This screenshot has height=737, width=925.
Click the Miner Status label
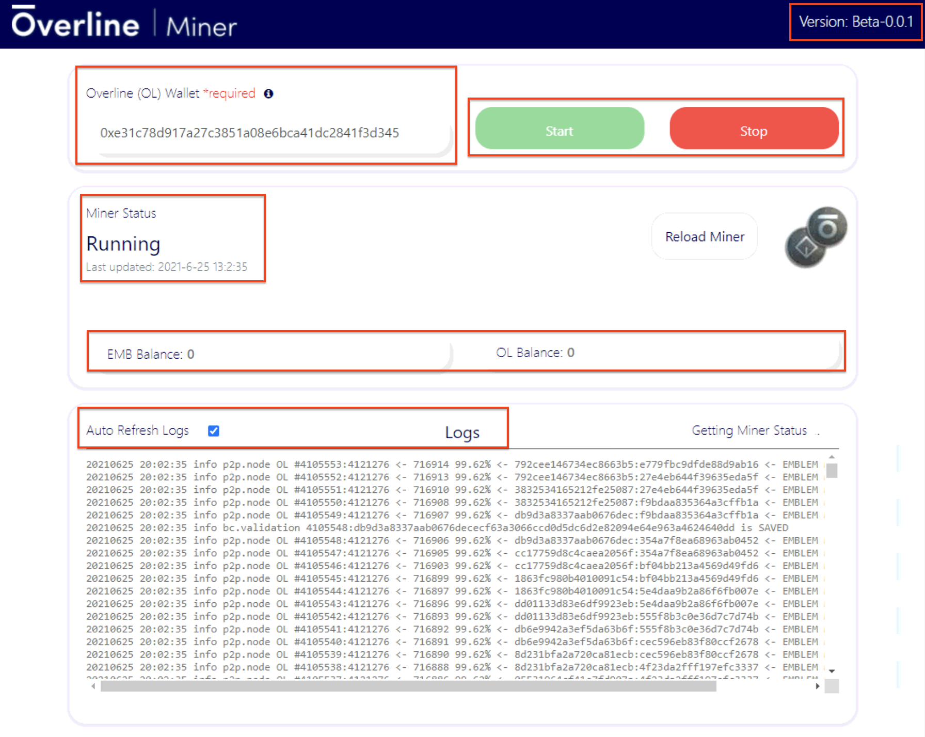[x=121, y=213]
